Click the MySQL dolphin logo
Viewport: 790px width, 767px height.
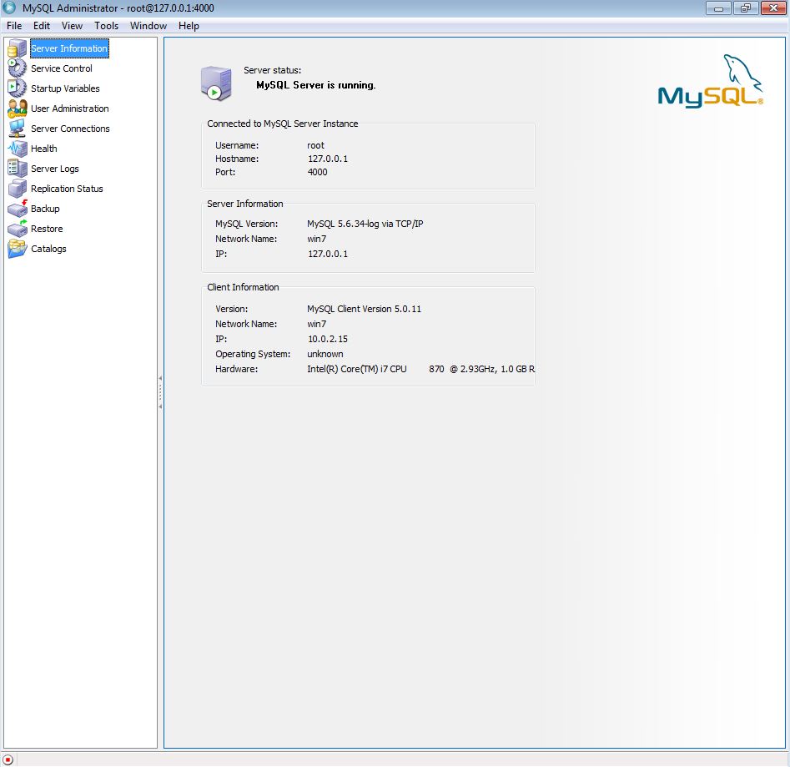pyautogui.click(x=711, y=81)
